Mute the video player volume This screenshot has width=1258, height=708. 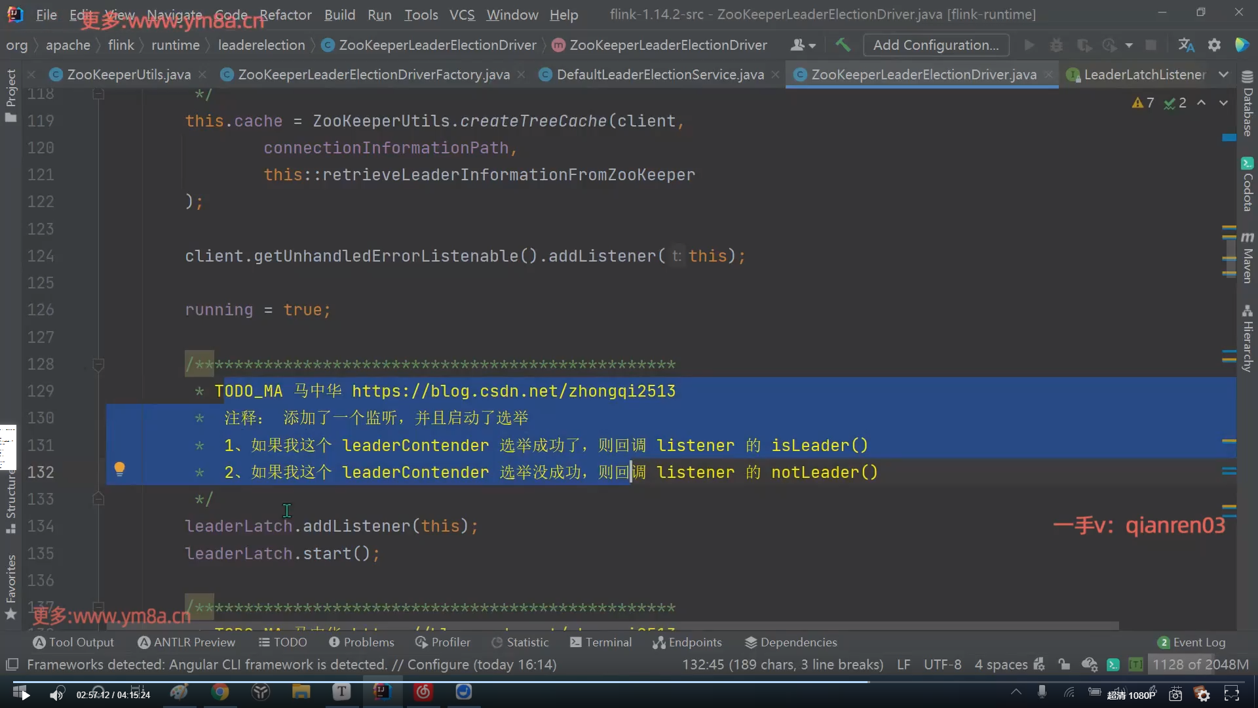pyautogui.click(x=57, y=694)
